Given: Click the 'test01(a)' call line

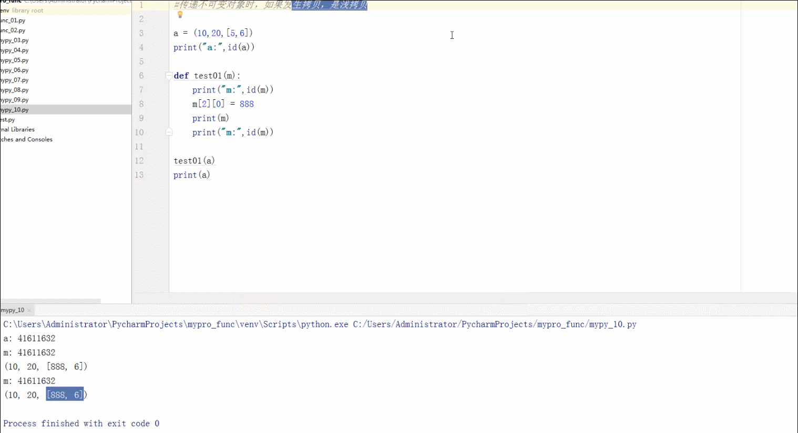Looking at the screenshot, I should tap(194, 161).
